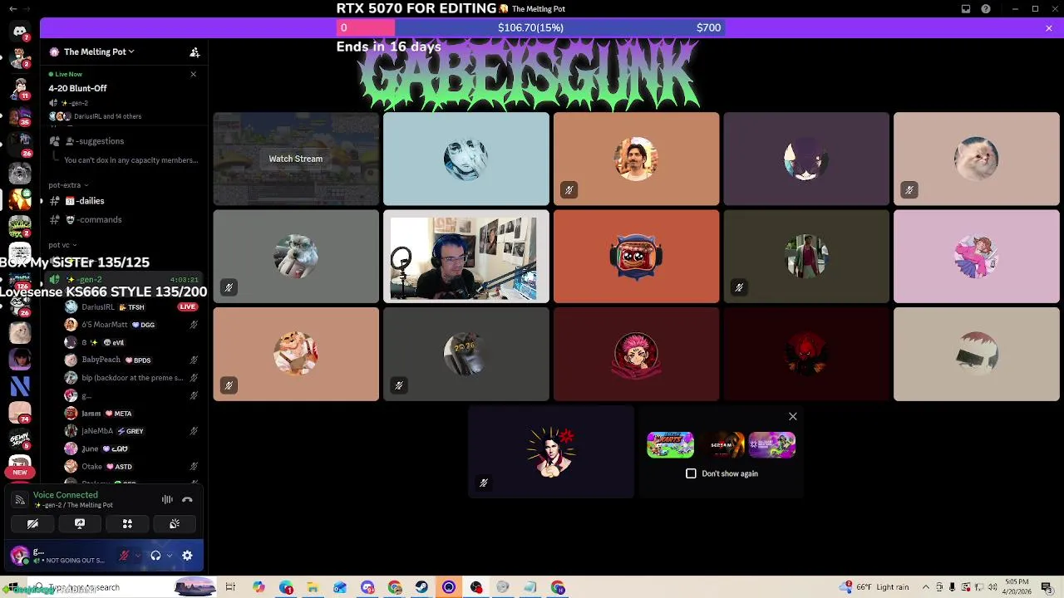The height and width of the screenshot is (598, 1064).
Task: Select Otake in voice member list
Action: tap(131, 467)
